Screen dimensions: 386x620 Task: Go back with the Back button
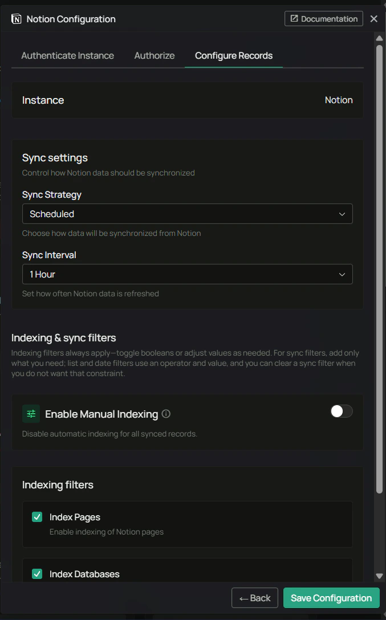point(255,598)
